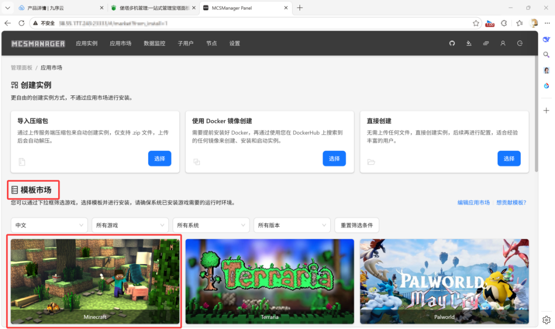Close the MCSManager Panel tab
The width and height of the screenshot is (555, 329).
286,8
